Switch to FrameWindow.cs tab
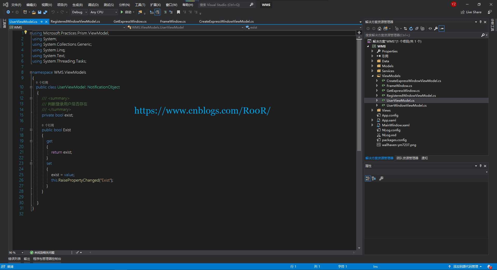Viewport: 497px width, 270px height. click(173, 22)
